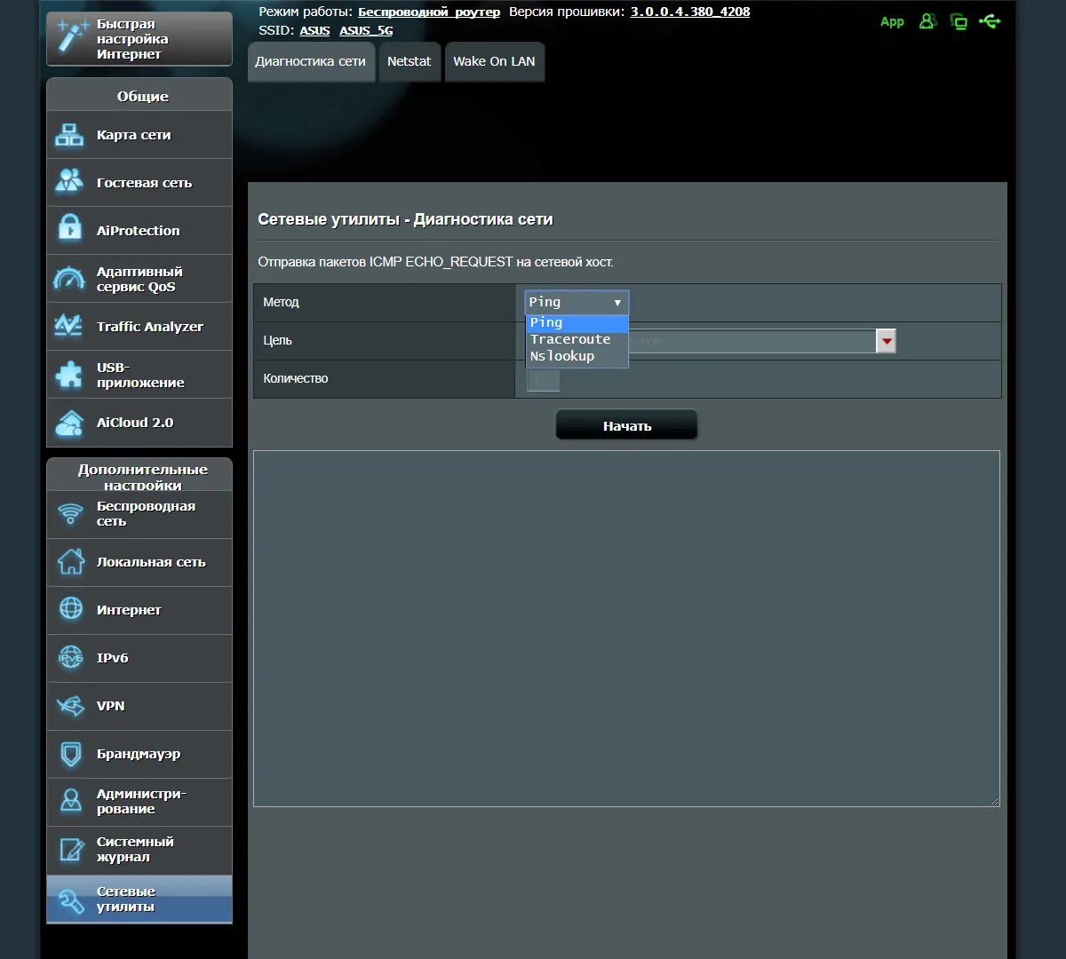Click the App link in header

[892, 21]
